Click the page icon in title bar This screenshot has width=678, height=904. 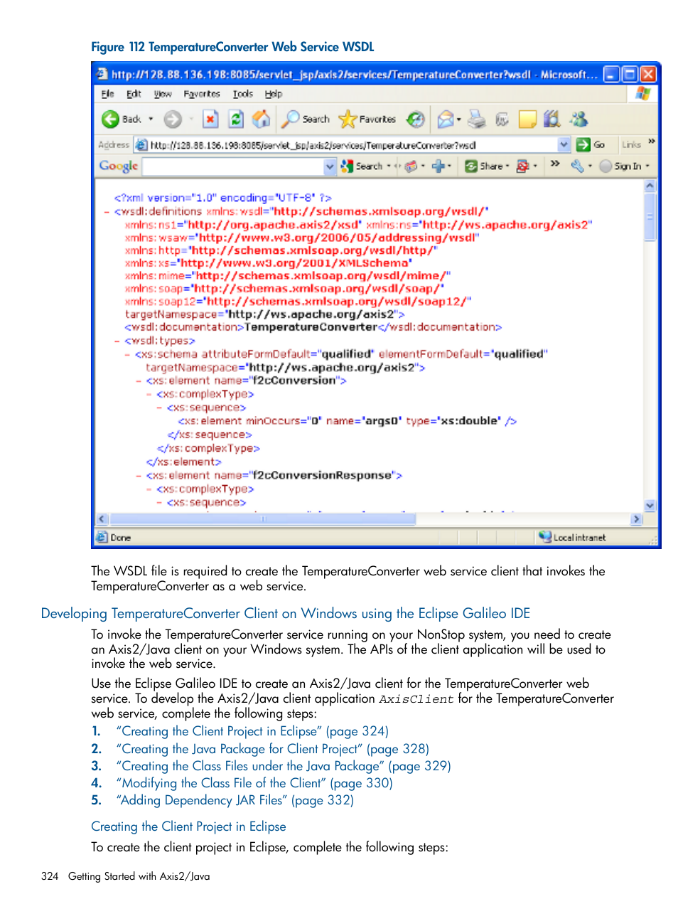pos(102,74)
